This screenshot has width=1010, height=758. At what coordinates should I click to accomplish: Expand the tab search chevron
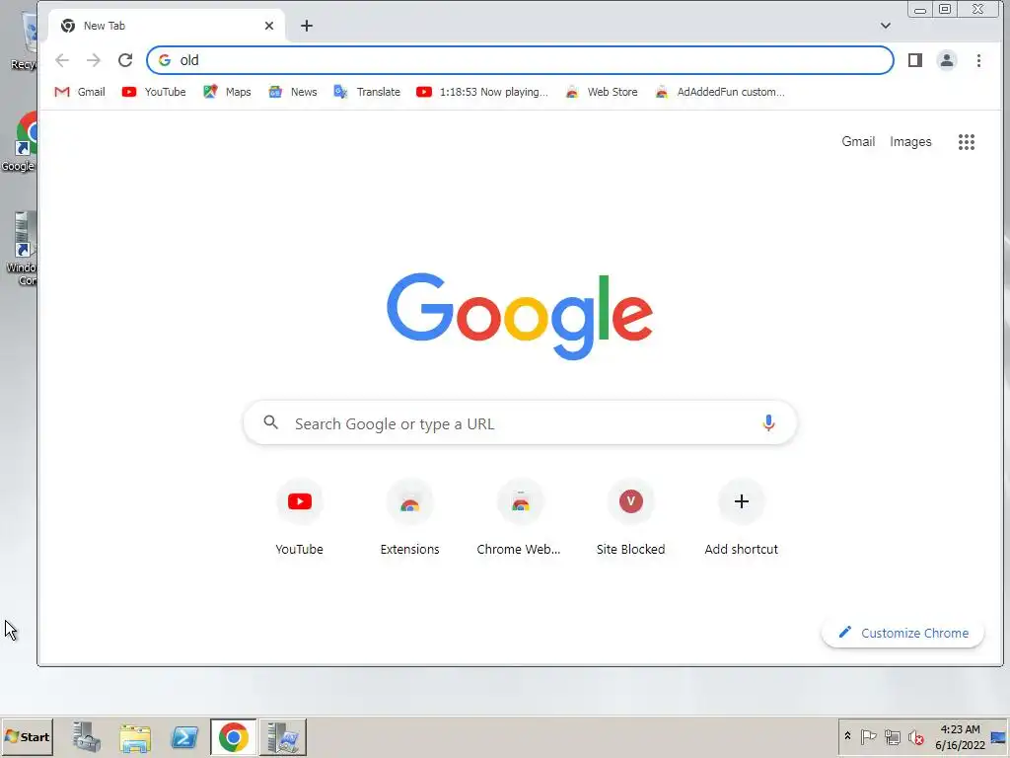tap(886, 26)
